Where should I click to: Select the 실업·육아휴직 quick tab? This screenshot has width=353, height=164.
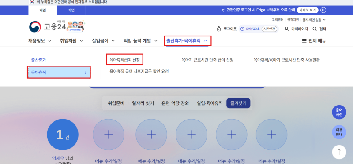(210, 103)
